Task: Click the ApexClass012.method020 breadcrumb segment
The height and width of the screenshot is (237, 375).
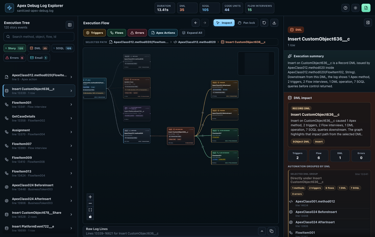Action: [x=194, y=42]
